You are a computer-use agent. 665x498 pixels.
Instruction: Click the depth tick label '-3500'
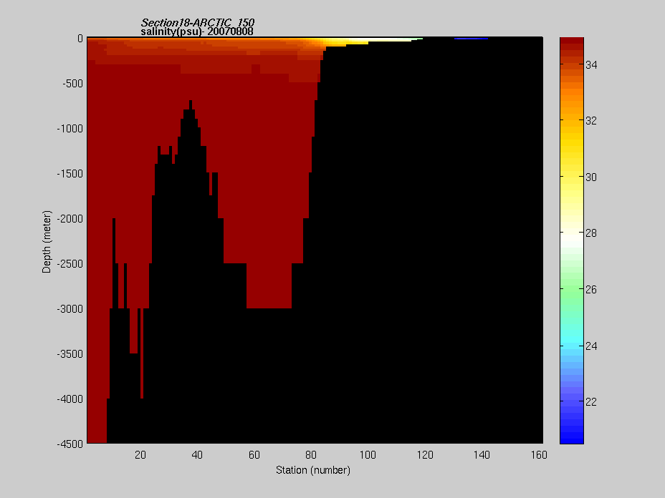tap(70, 354)
